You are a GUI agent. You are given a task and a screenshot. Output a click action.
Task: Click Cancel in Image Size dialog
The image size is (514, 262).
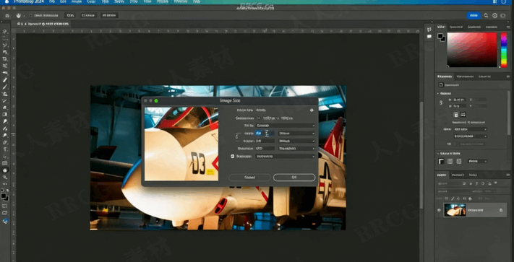(x=249, y=178)
